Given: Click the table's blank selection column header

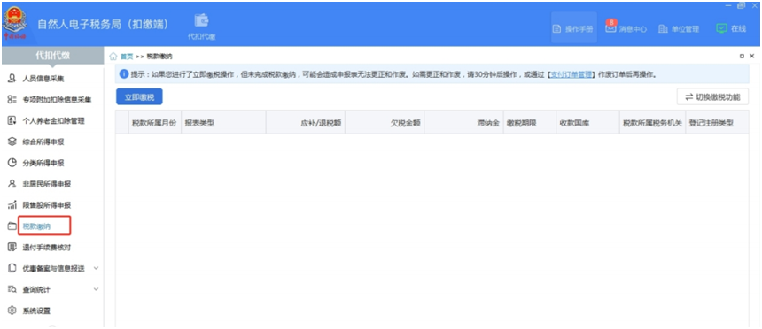Looking at the screenshot, I should [x=122, y=123].
